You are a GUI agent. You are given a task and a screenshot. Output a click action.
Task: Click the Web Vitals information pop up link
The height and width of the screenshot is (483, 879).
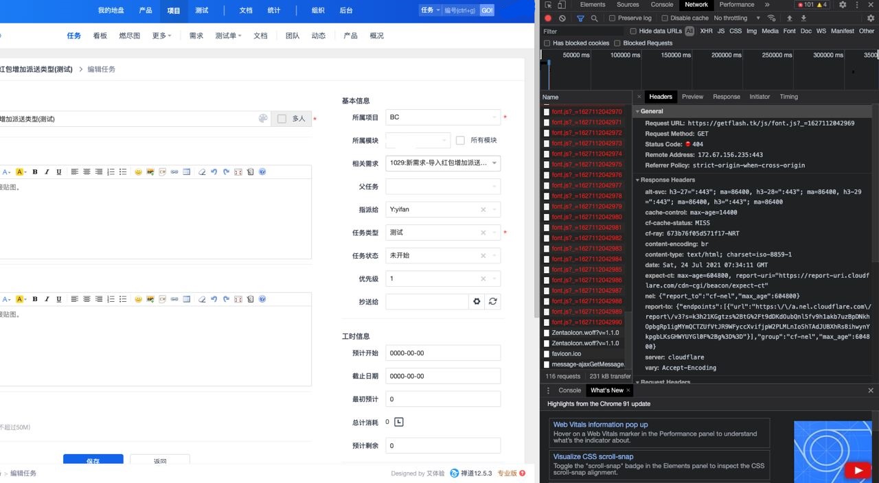coord(600,425)
